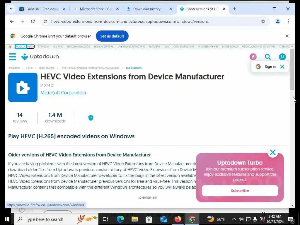Open Task View on the taskbar
This screenshot has width=300, height=225.
point(105,219)
